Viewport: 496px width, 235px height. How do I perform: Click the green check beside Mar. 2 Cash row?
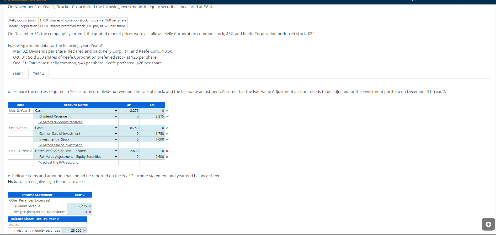[x=167, y=111]
